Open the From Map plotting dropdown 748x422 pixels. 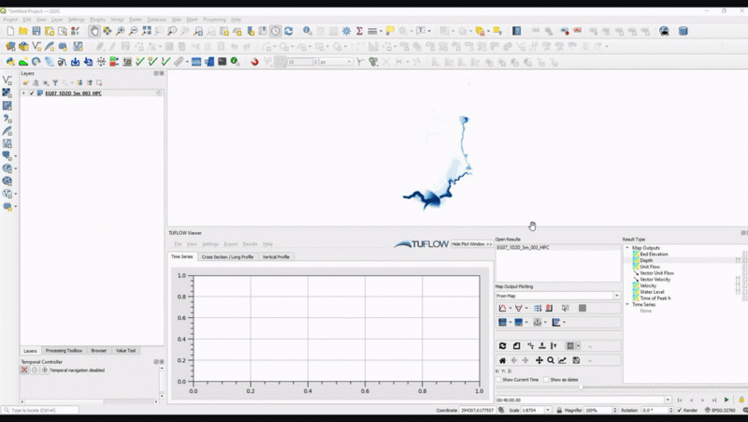[x=557, y=296]
